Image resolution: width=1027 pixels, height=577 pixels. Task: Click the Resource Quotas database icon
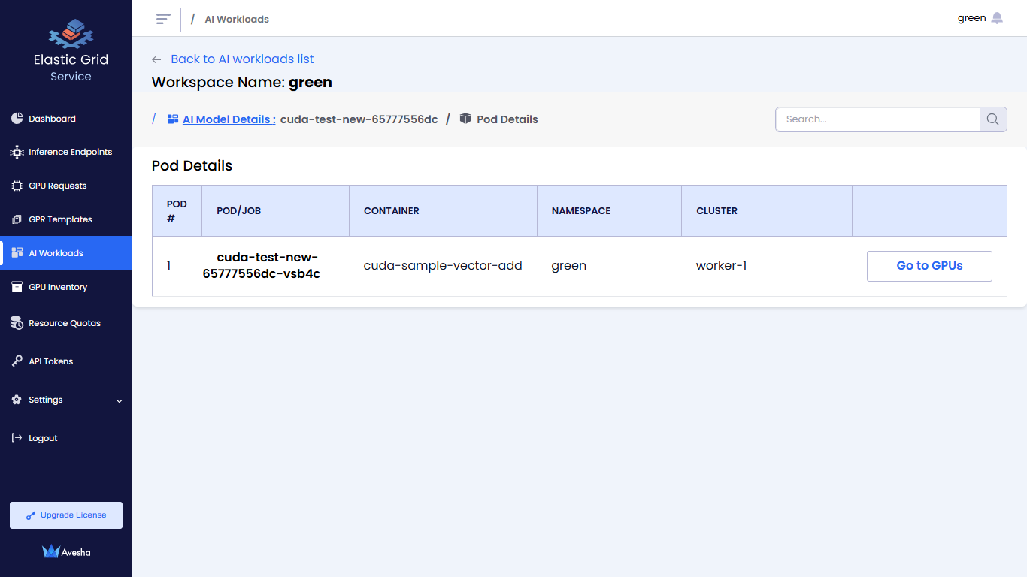(x=17, y=323)
